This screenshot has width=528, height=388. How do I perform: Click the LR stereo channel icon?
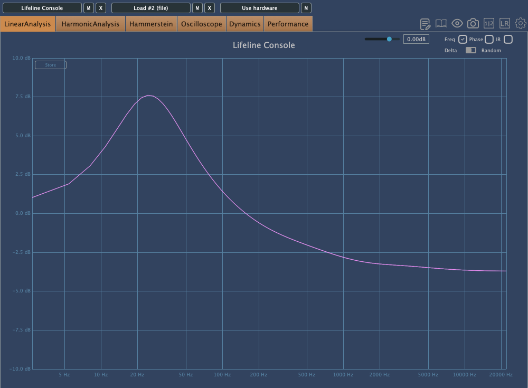[505, 24]
